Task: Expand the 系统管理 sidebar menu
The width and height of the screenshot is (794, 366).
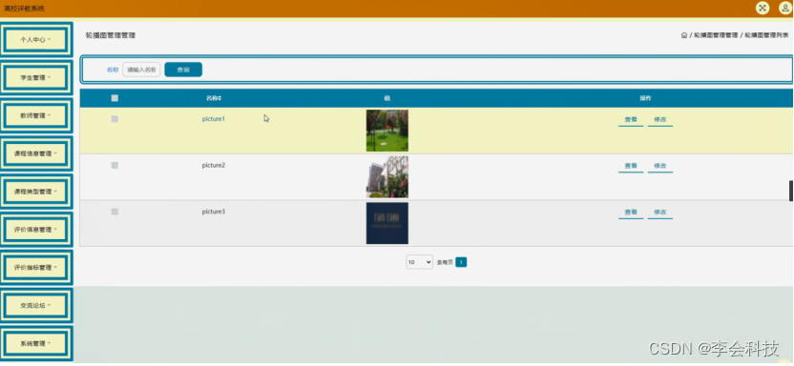Action: pos(36,343)
